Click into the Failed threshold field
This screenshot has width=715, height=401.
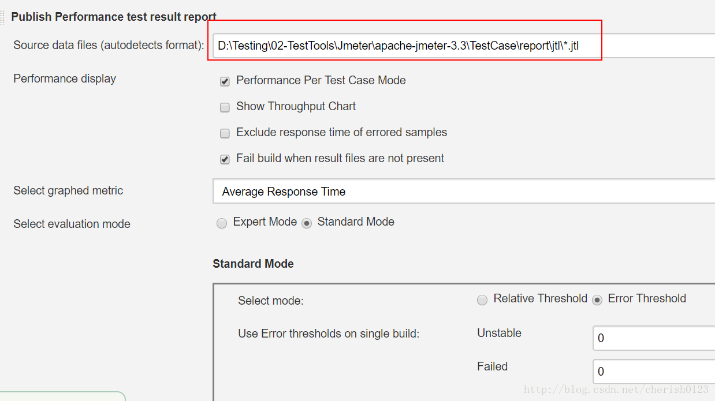pyautogui.click(x=653, y=372)
